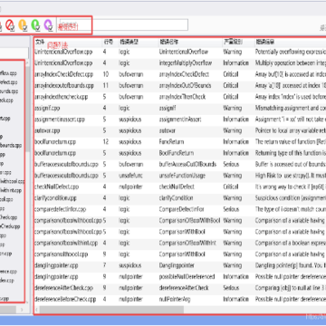This screenshot has height=326, width=326.
Task: Select the ComparisonOfBoolWithBool error name cell
Action: click(x=189, y=221)
